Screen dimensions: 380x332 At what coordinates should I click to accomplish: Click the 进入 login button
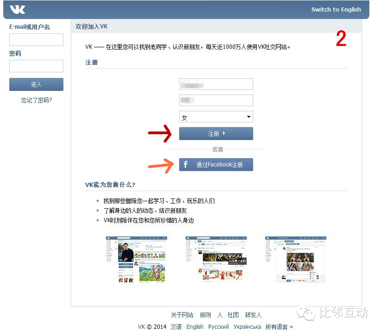tap(37, 84)
